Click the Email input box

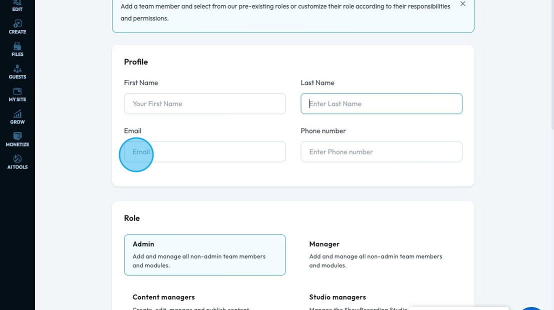204,151
